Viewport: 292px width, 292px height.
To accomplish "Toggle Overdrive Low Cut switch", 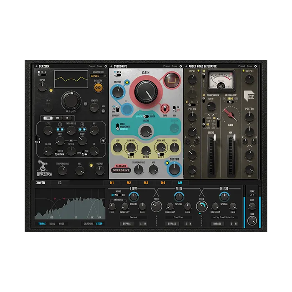I will 118,109.
